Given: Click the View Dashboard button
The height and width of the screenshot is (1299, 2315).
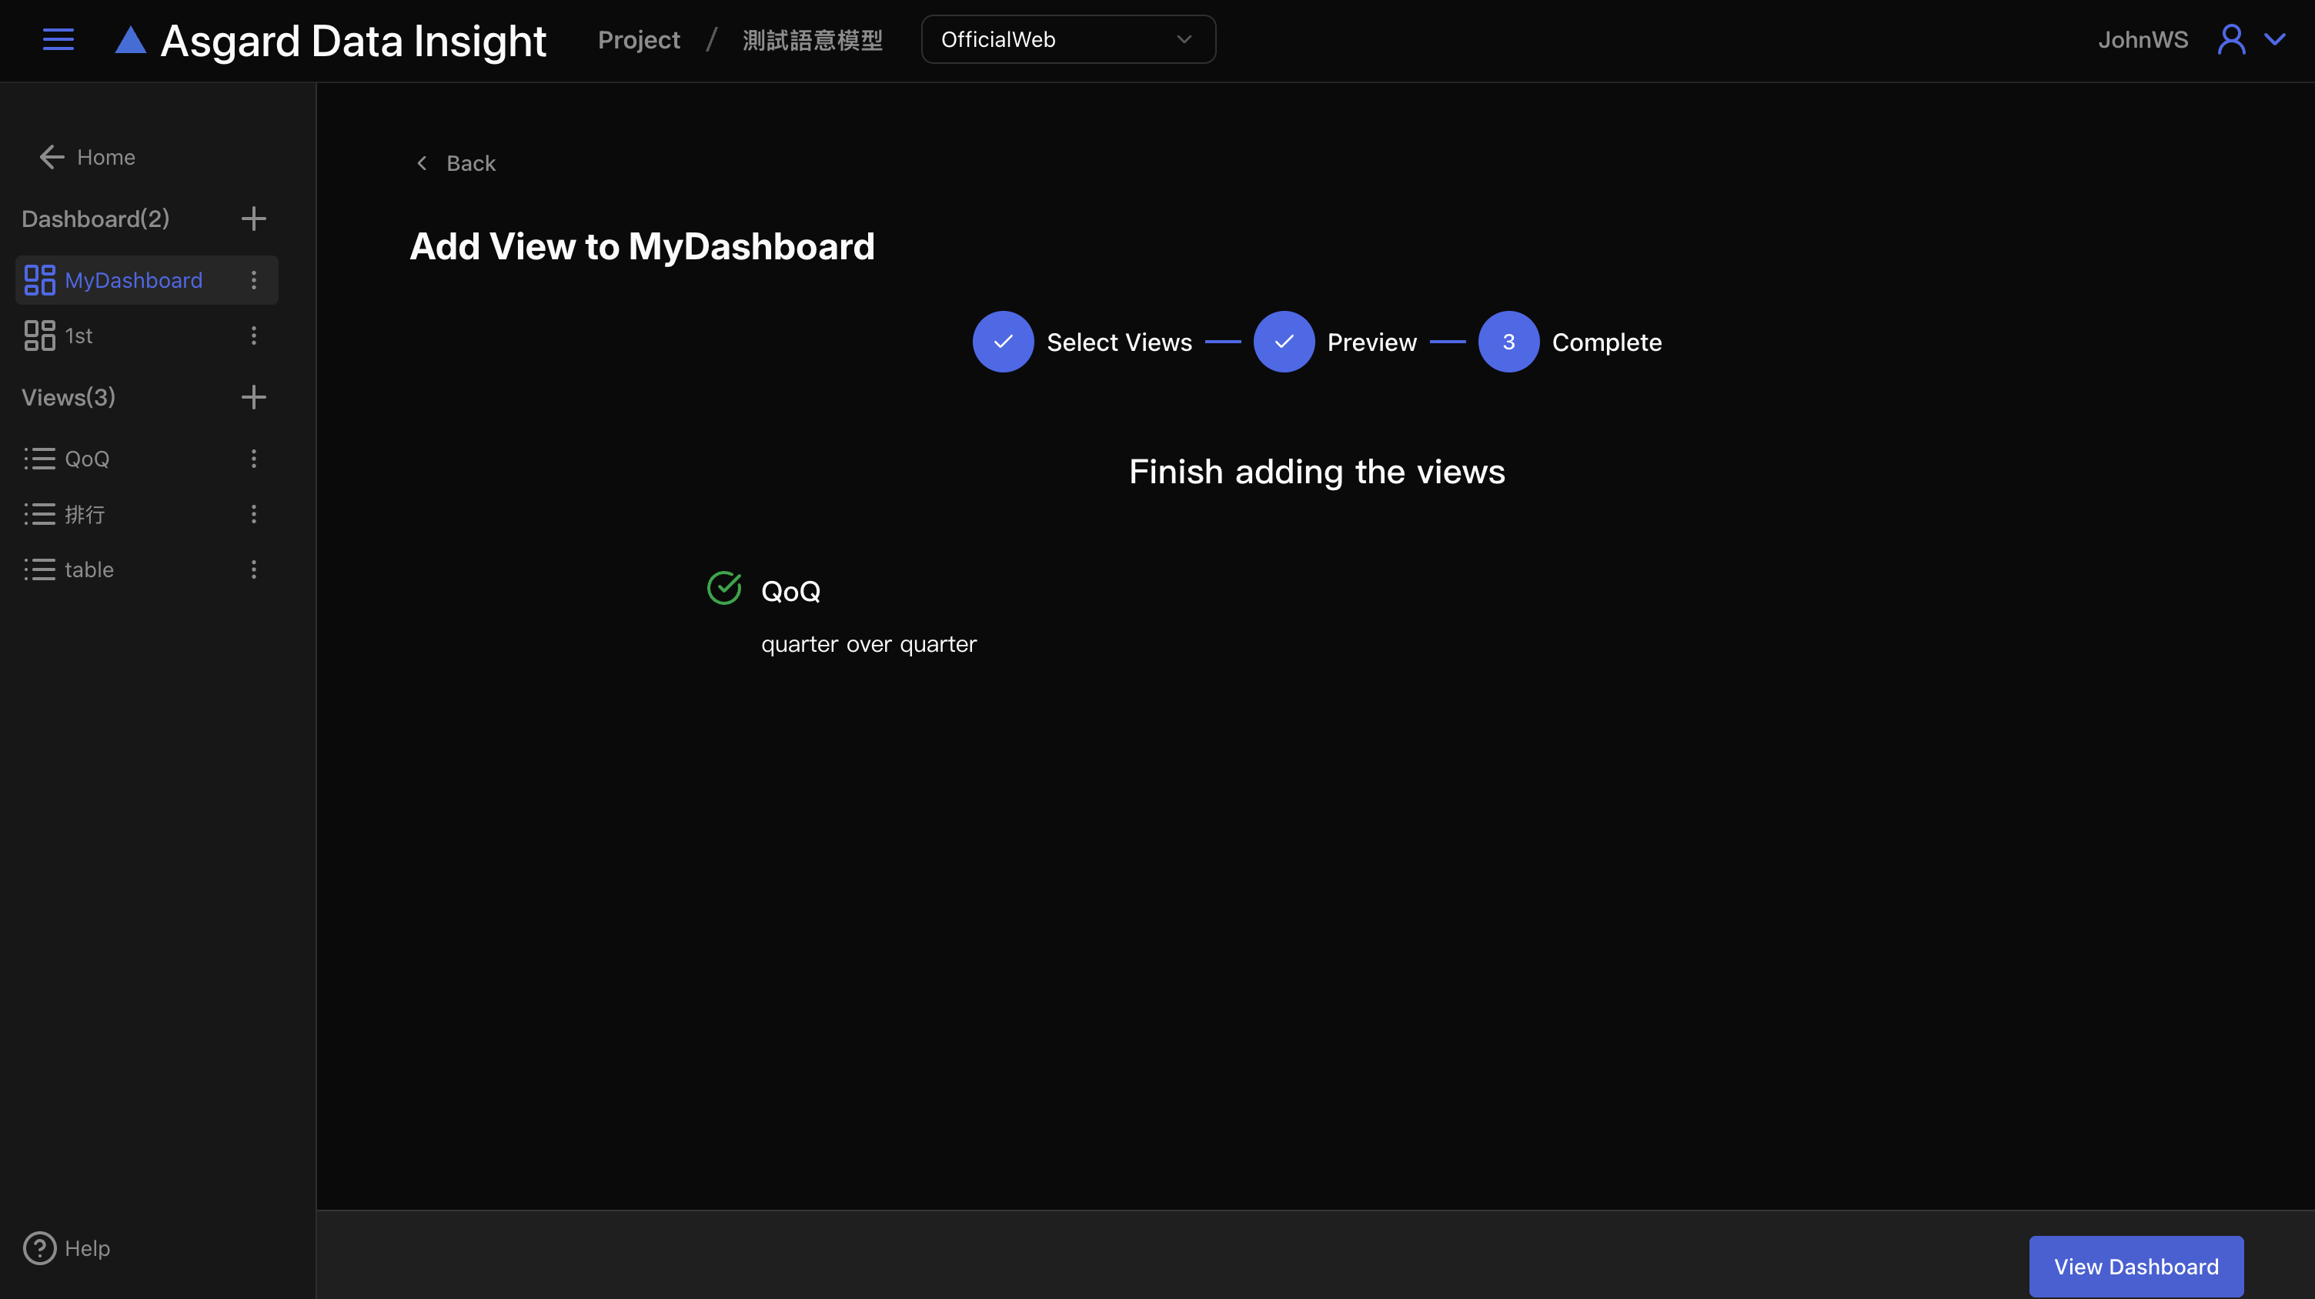Looking at the screenshot, I should [2135, 1266].
